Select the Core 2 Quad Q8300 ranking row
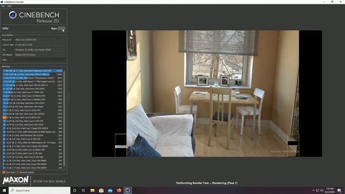Screen dimensions: 345x194 [x=32, y=146]
